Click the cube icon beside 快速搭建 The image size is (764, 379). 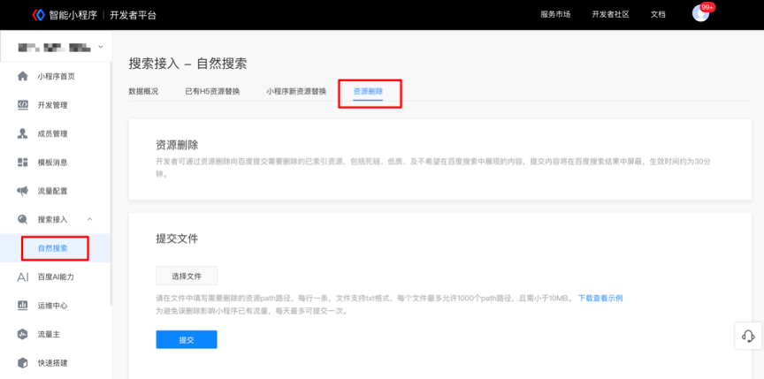coord(22,363)
